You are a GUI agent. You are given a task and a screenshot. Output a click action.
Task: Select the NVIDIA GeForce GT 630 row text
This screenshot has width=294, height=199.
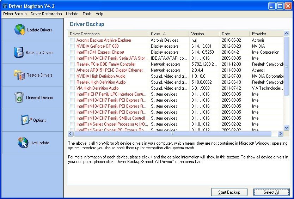[x=98, y=46]
